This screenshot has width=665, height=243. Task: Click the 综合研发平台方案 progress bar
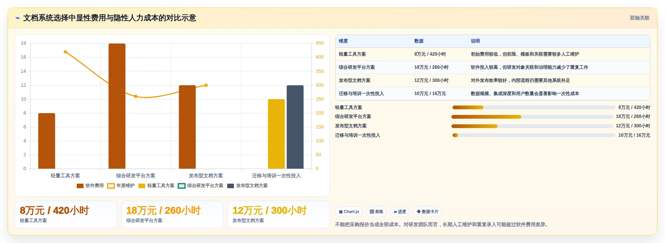[x=532, y=117]
